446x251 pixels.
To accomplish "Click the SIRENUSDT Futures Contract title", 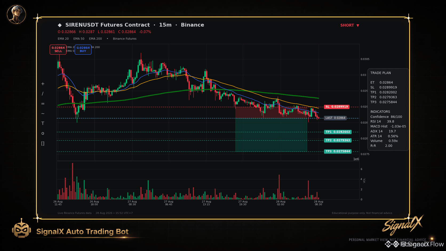I will click(x=107, y=25).
